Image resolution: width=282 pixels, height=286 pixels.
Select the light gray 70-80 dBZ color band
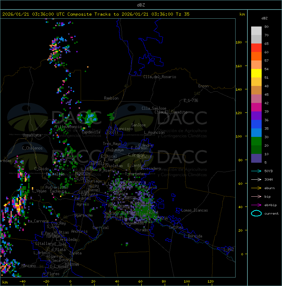(256, 31)
